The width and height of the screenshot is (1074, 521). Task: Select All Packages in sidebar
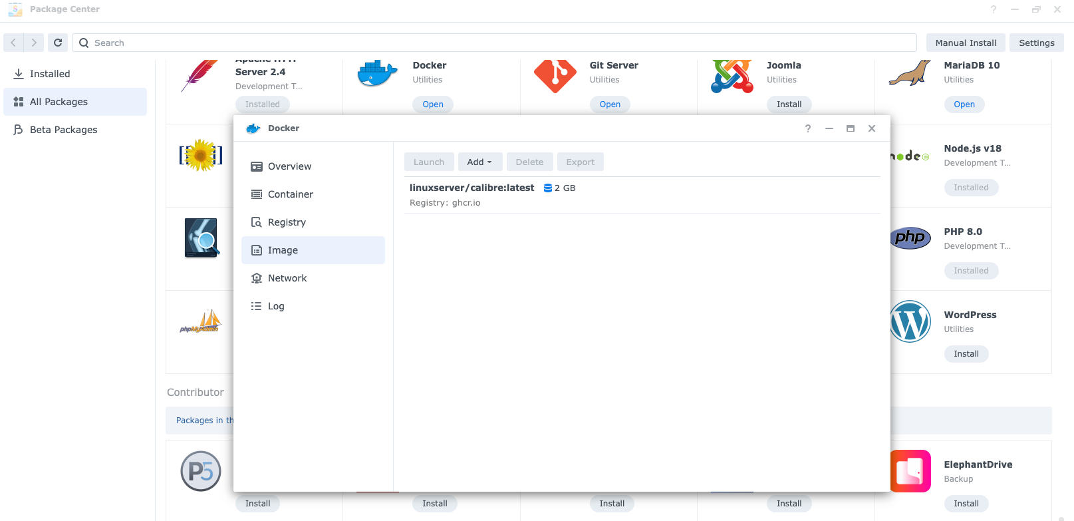point(75,102)
